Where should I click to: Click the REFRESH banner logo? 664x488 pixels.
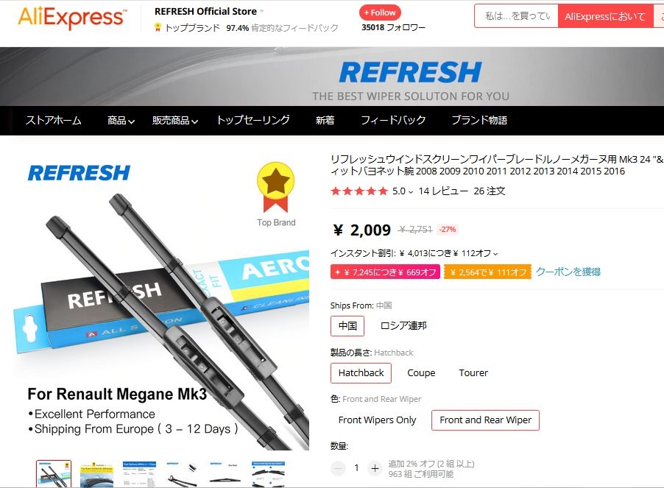point(410,72)
